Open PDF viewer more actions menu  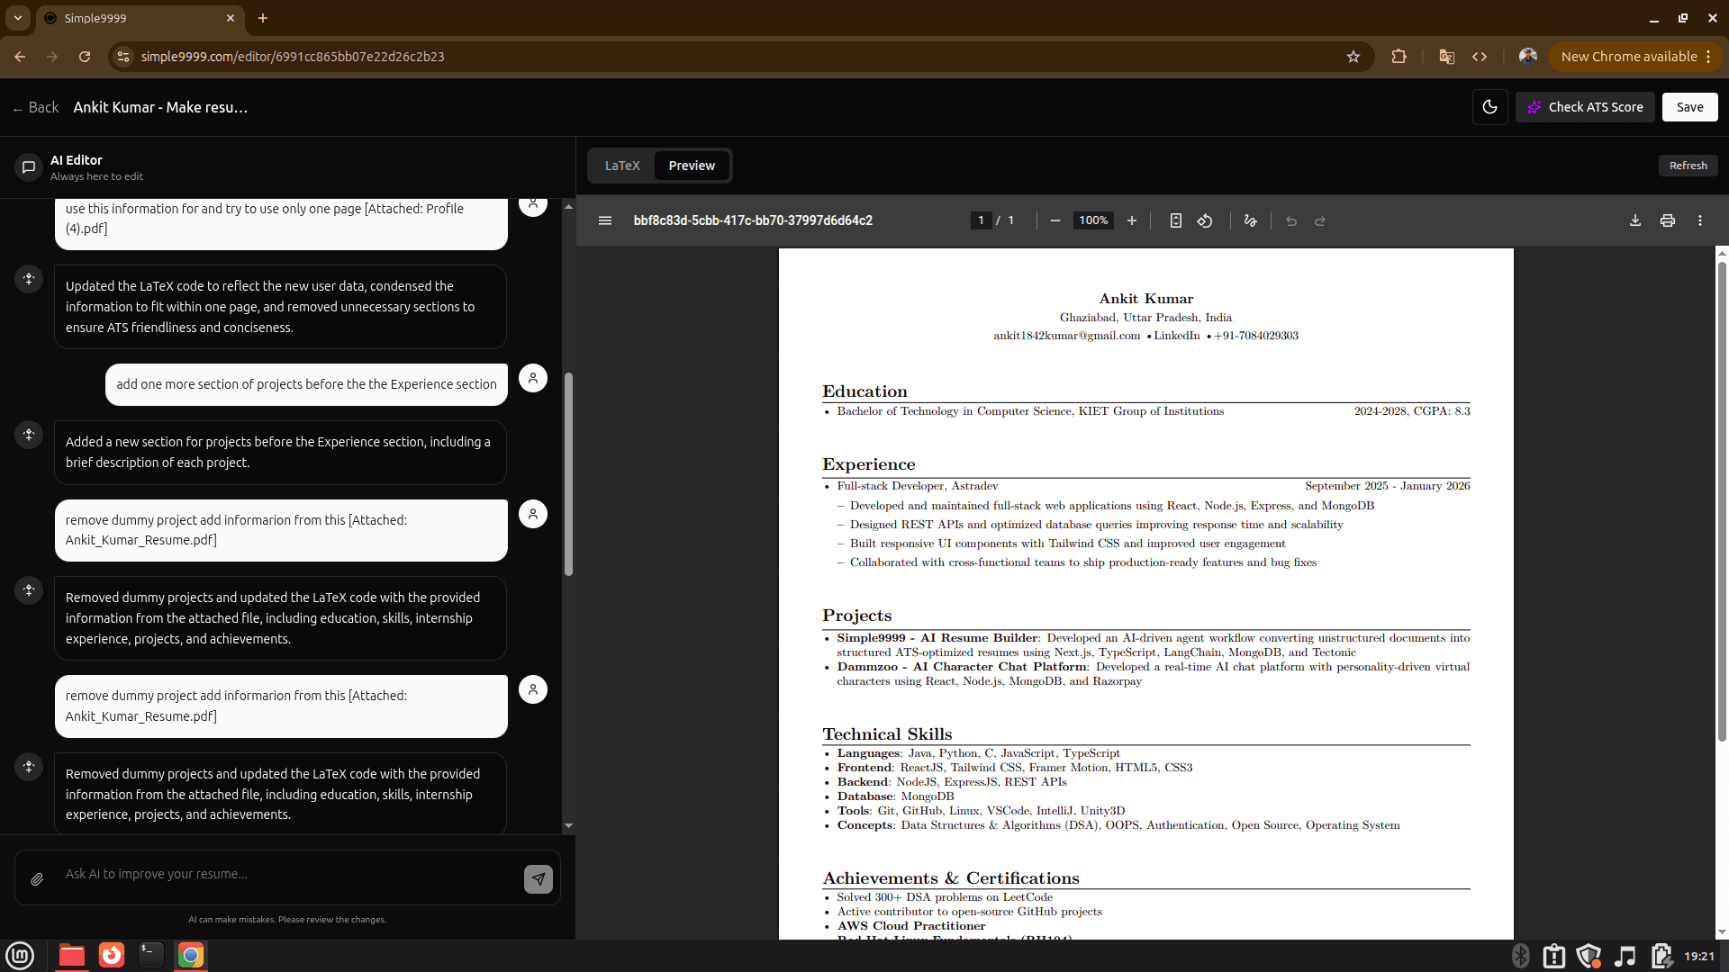[1700, 220]
